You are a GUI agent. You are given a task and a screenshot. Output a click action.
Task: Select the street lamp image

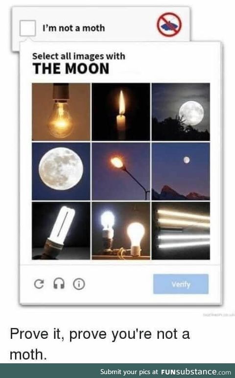[x=121, y=172]
